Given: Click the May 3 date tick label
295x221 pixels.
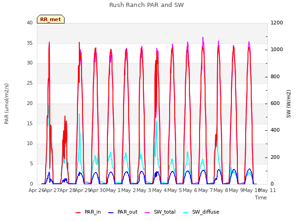Looking at the screenshot, I should pos(144,190).
